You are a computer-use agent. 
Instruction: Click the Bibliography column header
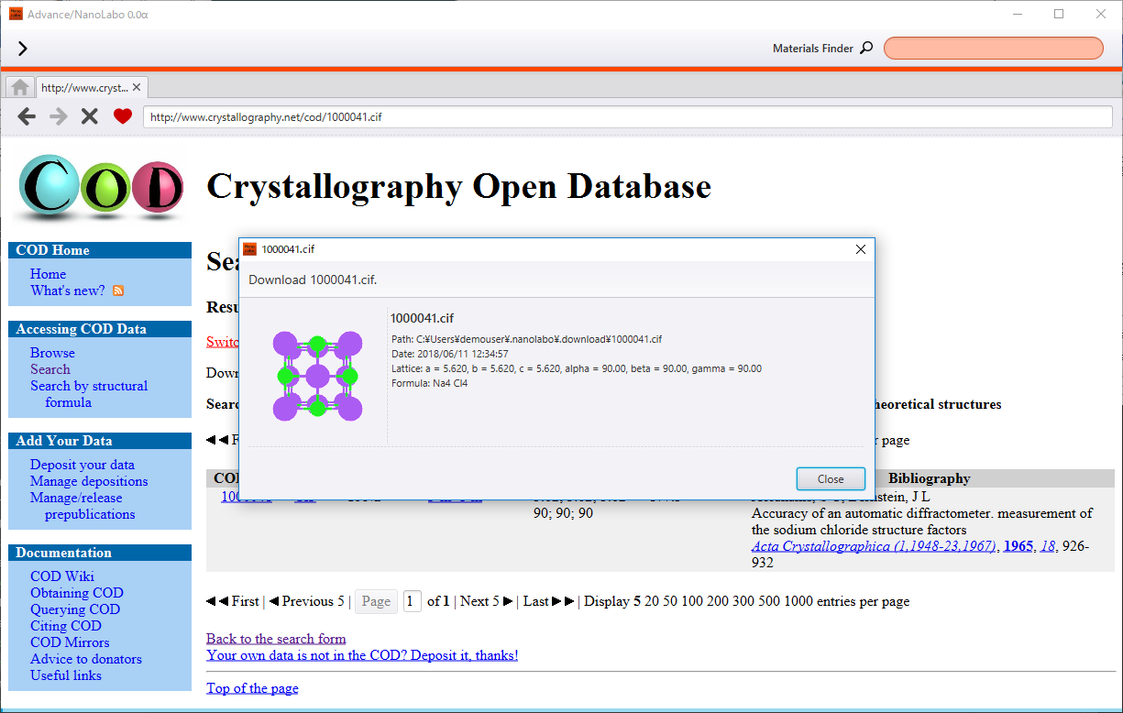[x=929, y=478]
